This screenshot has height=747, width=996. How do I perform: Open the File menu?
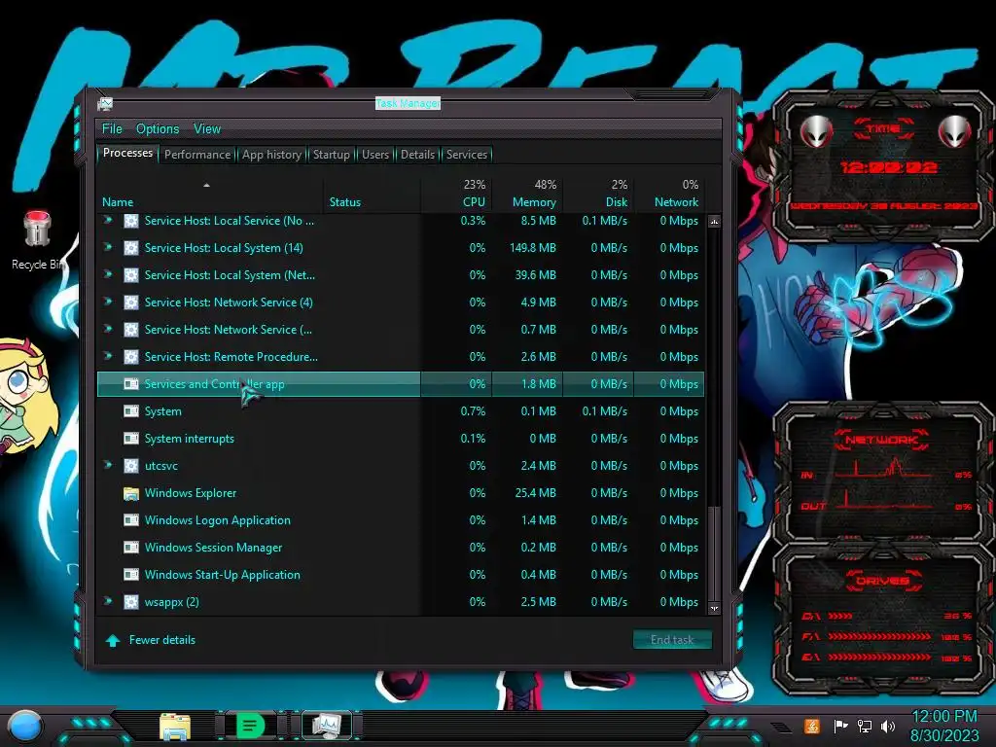[x=112, y=129]
